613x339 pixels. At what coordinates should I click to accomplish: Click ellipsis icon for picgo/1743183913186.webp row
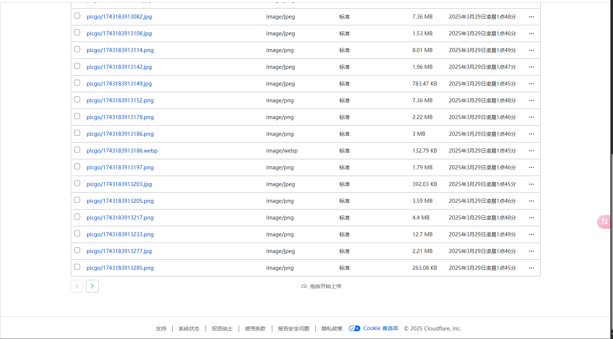[x=531, y=151]
